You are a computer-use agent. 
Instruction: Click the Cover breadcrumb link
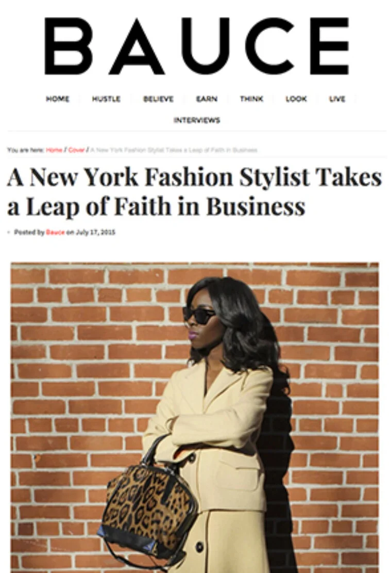click(76, 150)
